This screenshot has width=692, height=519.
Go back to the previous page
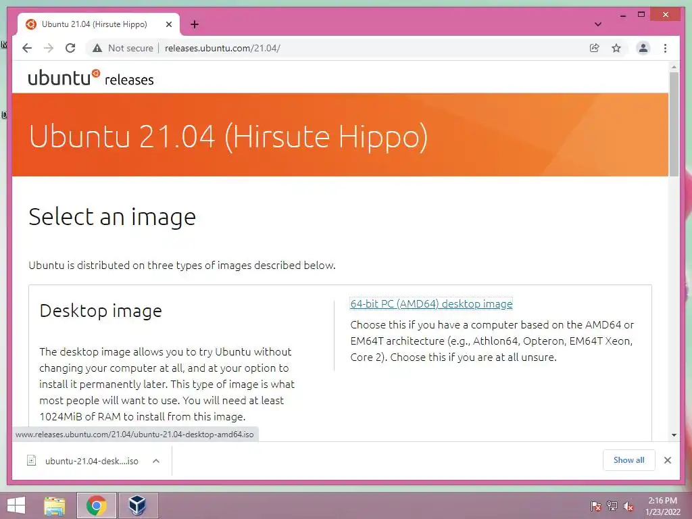coord(27,48)
